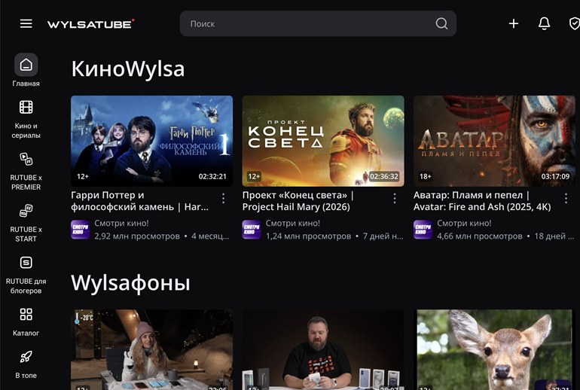Open options for Аватар: Пламя и пепел video
This screenshot has width=580, height=390.
(x=566, y=199)
